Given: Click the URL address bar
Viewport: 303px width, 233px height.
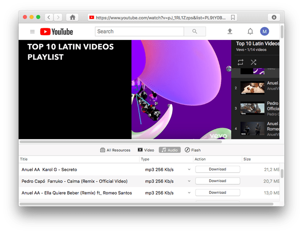Looking at the screenshot, I should click(x=162, y=17).
